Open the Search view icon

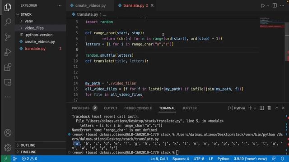tap(8, 22)
